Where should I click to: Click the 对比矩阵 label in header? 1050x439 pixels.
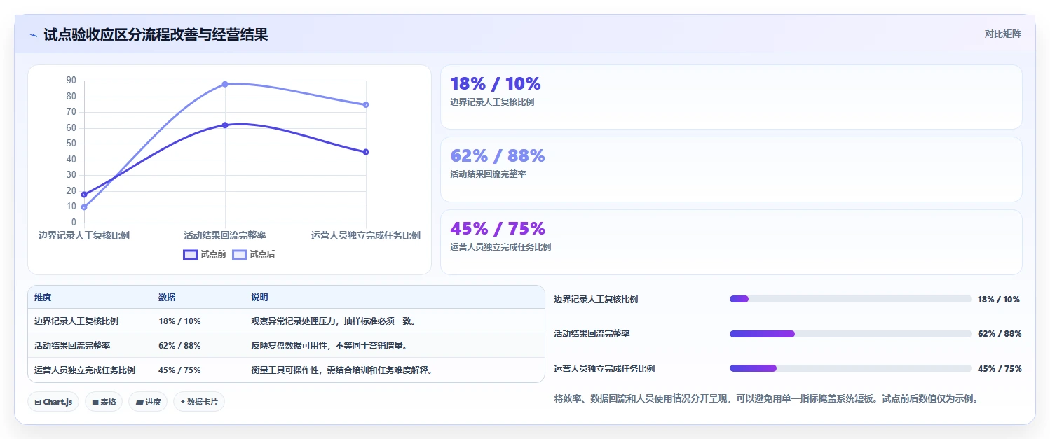[x=1003, y=34]
